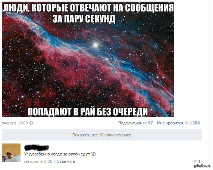The height and width of the screenshot is (170, 213).
Task: Like the comment via its small heart icon
Action: pos(195,161)
